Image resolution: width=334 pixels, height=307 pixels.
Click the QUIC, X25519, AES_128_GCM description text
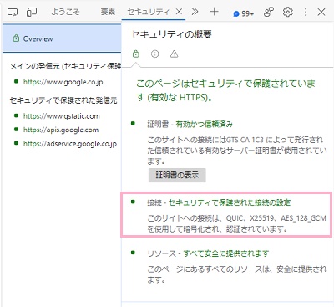(237, 223)
